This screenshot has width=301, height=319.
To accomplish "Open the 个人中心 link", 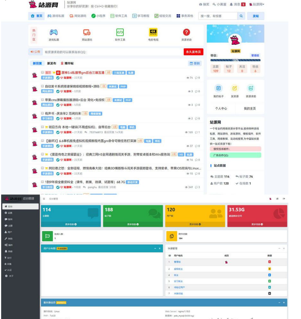I will [x=221, y=108].
